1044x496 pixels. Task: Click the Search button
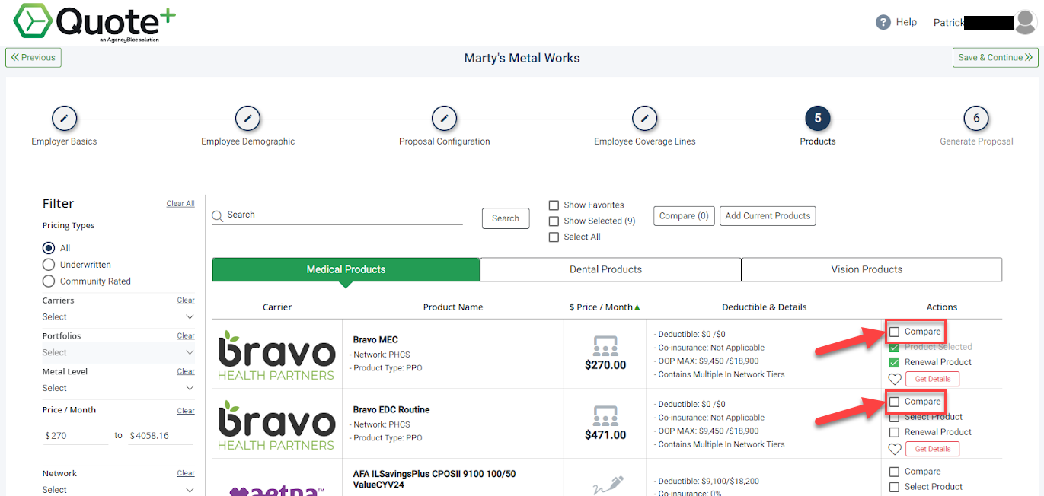pyautogui.click(x=506, y=218)
